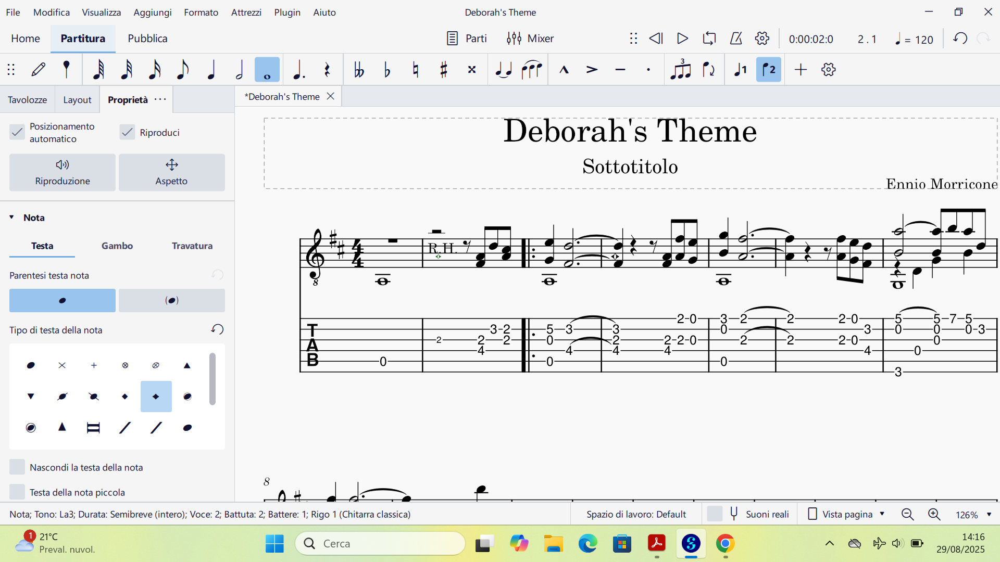Apply natural accidental
The width and height of the screenshot is (1000, 562).
pyautogui.click(x=415, y=69)
